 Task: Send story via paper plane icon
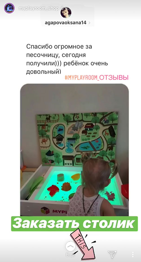coord(112,254)
